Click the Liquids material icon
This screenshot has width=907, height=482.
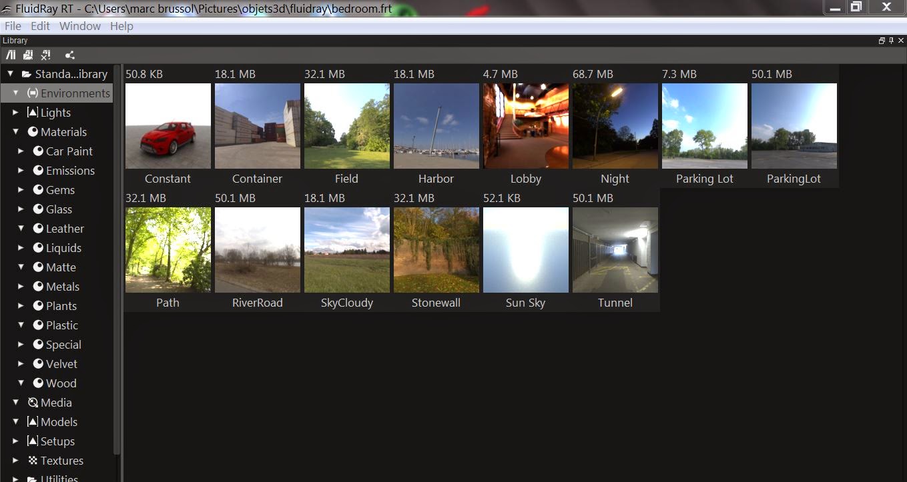38,248
